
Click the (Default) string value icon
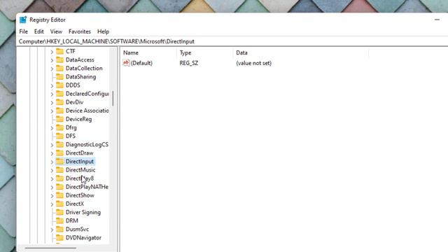pyautogui.click(x=126, y=63)
